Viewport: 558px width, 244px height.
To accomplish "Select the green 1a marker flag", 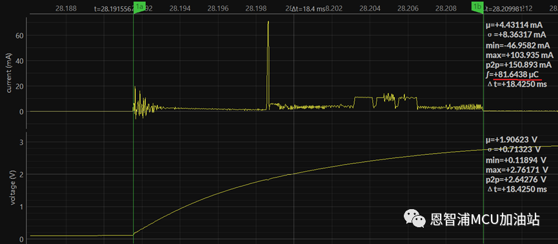I will click(x=139, y=6).
